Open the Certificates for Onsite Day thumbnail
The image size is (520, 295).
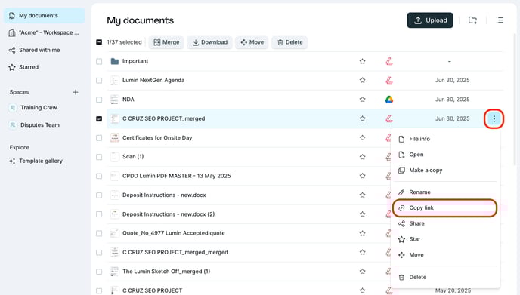point(115,138)
